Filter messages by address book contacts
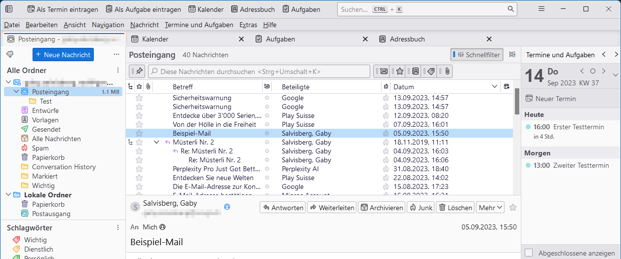This screenshot has height=259, width=621. click(415, 72)
